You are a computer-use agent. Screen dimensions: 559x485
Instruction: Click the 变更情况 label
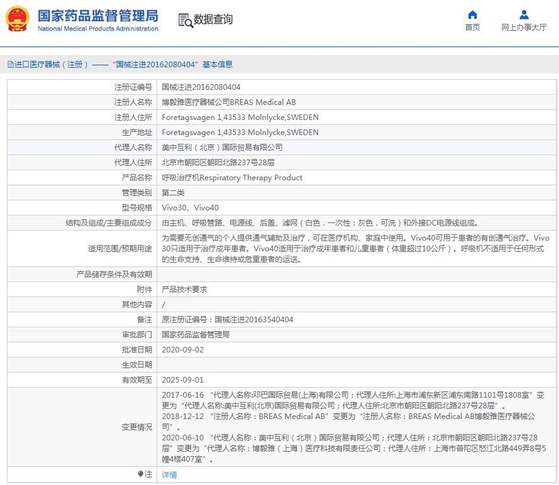coord(137,427)
